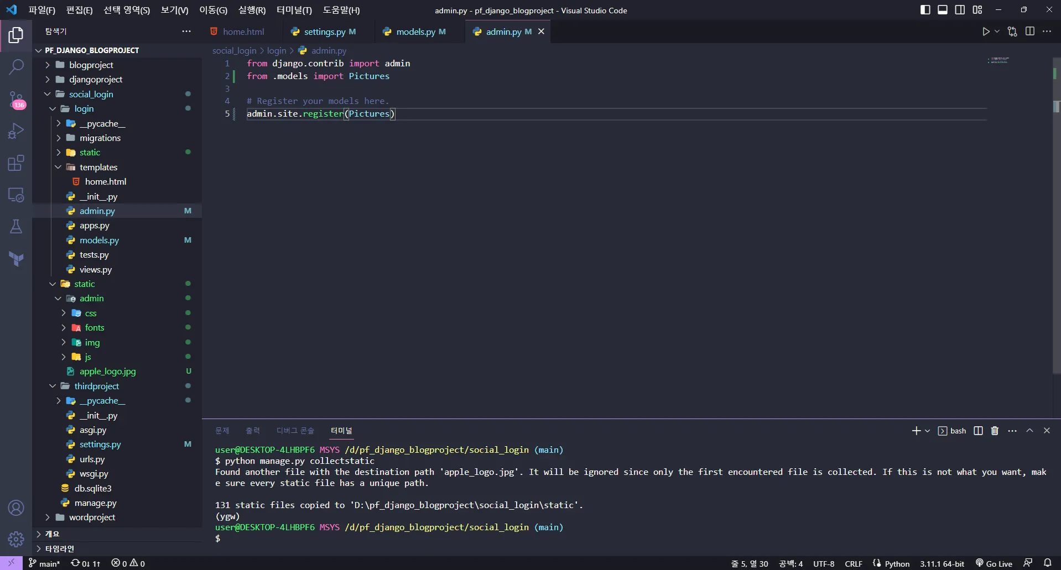Open terminal panel more actions
The height and width of the screenshot is (570, 1061).
(1012, 431)
